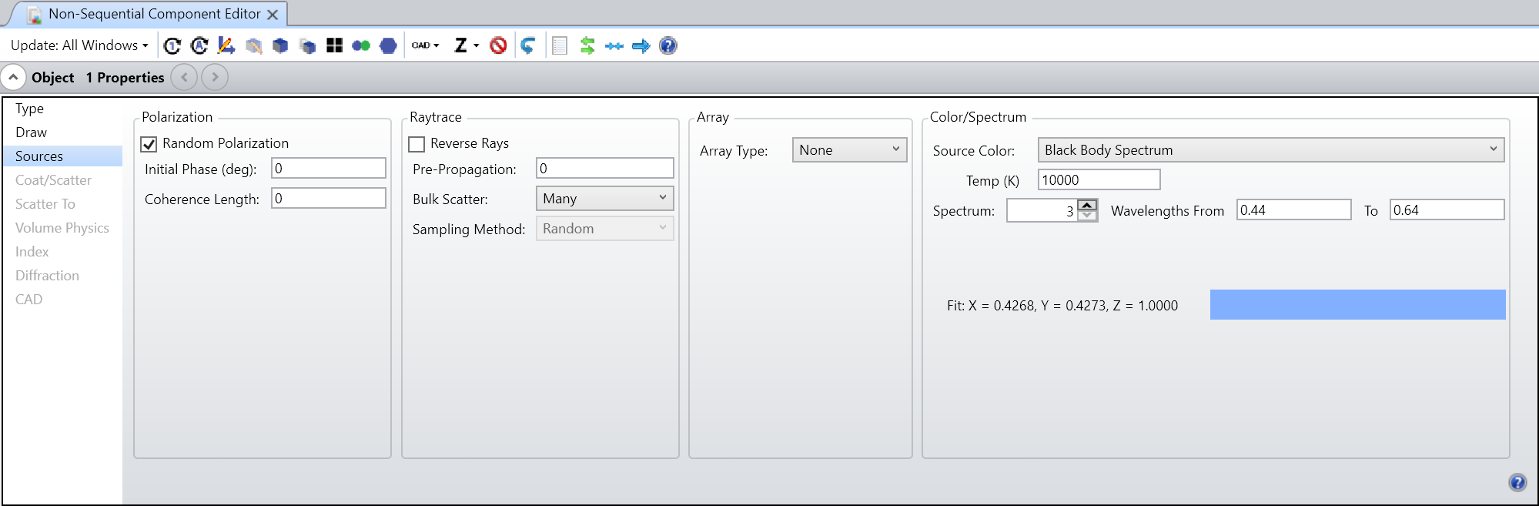
Task: Select the Sources properties section
Action: coord(62,156)
